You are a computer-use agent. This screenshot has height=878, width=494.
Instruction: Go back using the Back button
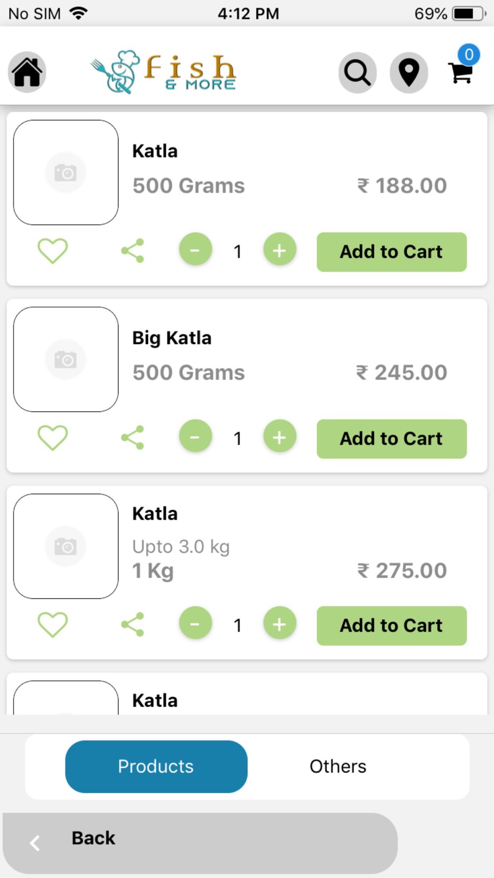(200, 842)
